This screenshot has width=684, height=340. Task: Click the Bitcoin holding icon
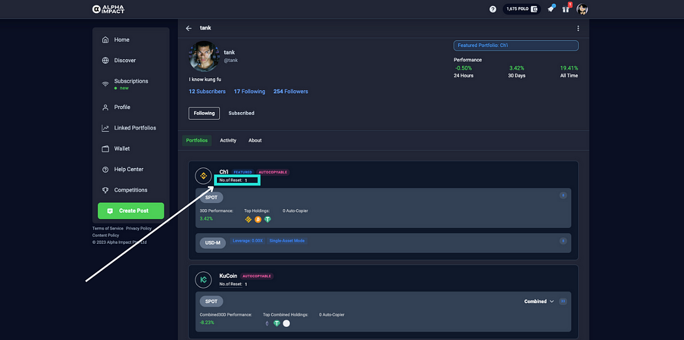[258, 220]
